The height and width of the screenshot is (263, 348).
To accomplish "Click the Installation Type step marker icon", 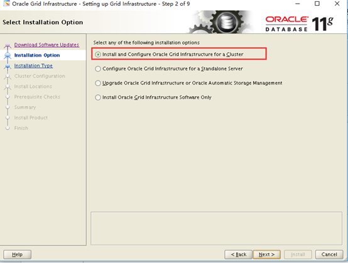I will (x=8, y=66).
